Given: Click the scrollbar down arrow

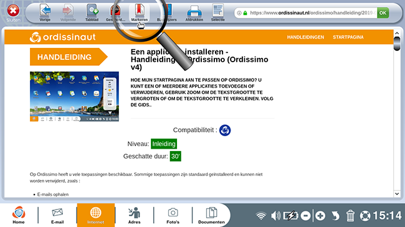Looking at the screenshot, I should [x=397, y=193].
